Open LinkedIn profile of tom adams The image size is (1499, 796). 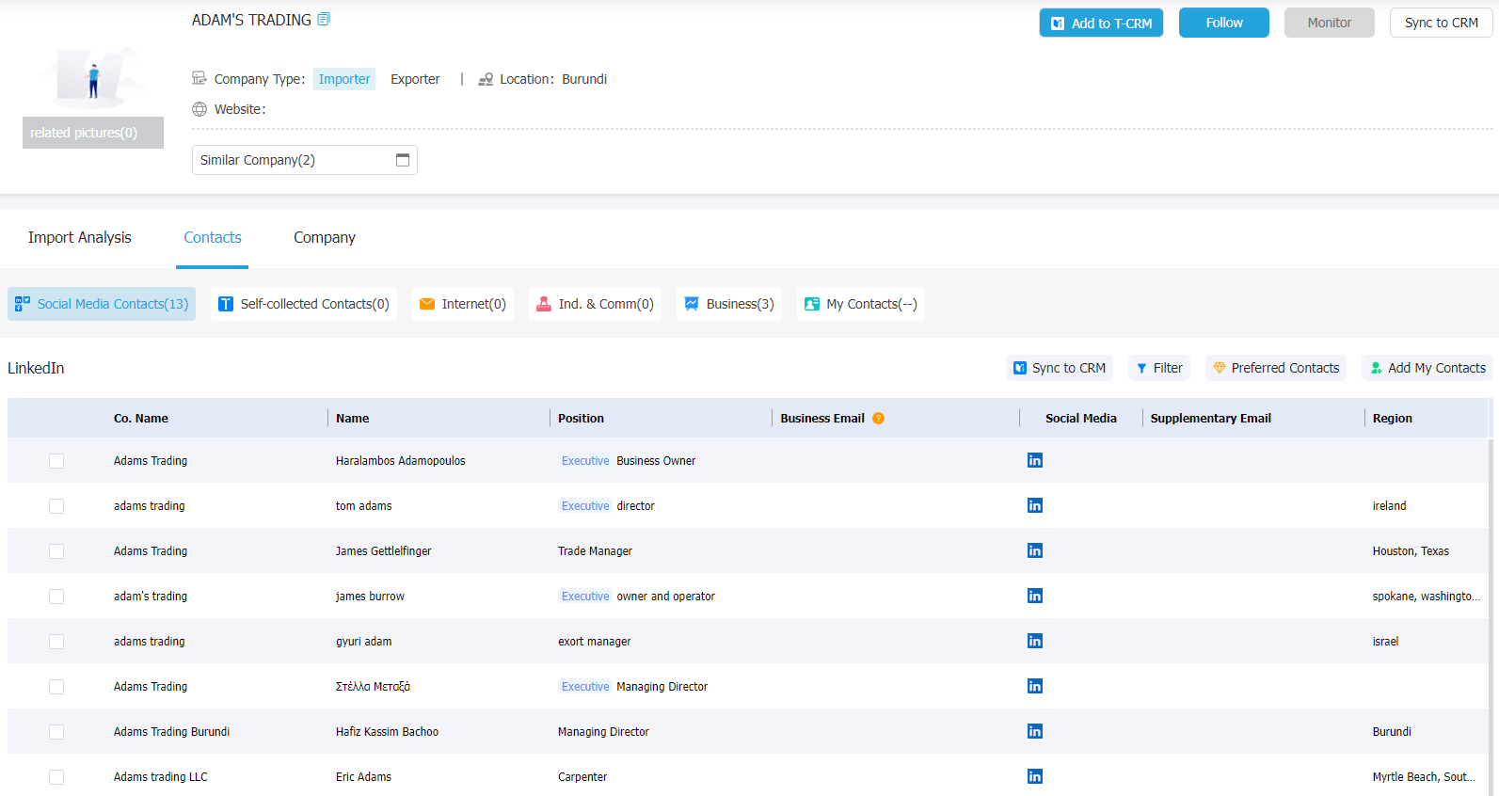[x=1035, y=505]
